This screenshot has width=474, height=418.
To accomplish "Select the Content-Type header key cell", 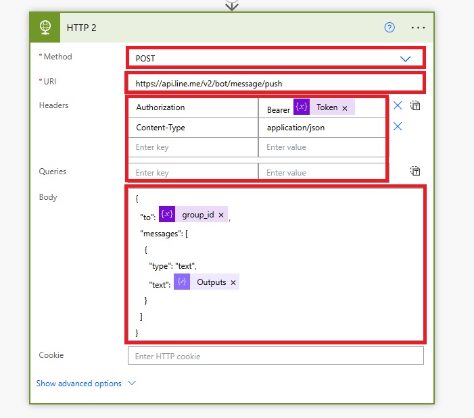I will click(x=193, y=128).
